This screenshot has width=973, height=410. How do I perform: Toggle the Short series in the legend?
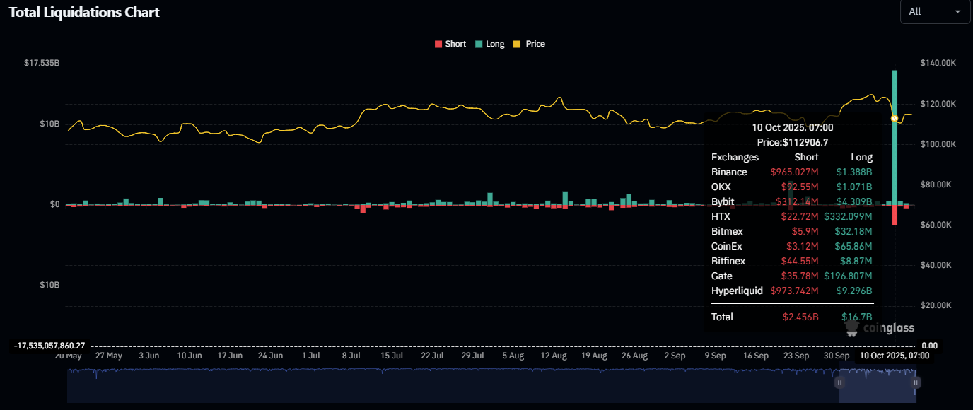tap(450, 44)
